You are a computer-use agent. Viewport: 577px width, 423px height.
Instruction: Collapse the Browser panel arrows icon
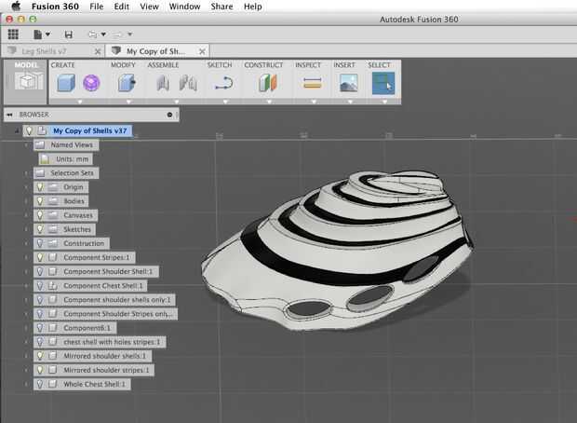(9, 115)
